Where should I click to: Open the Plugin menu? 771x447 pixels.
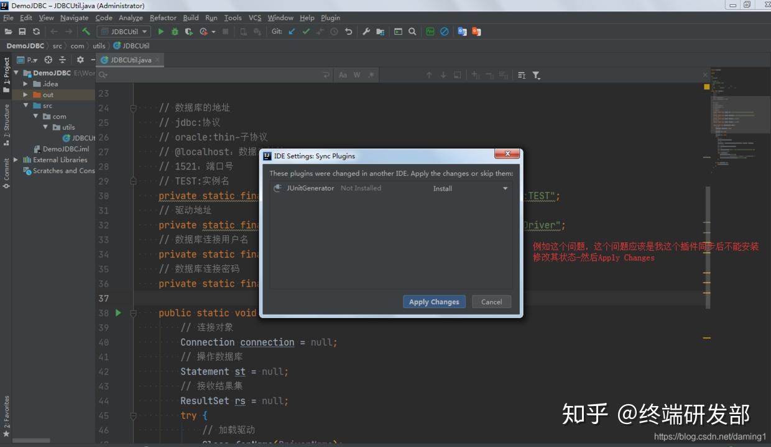click(330, 18)
